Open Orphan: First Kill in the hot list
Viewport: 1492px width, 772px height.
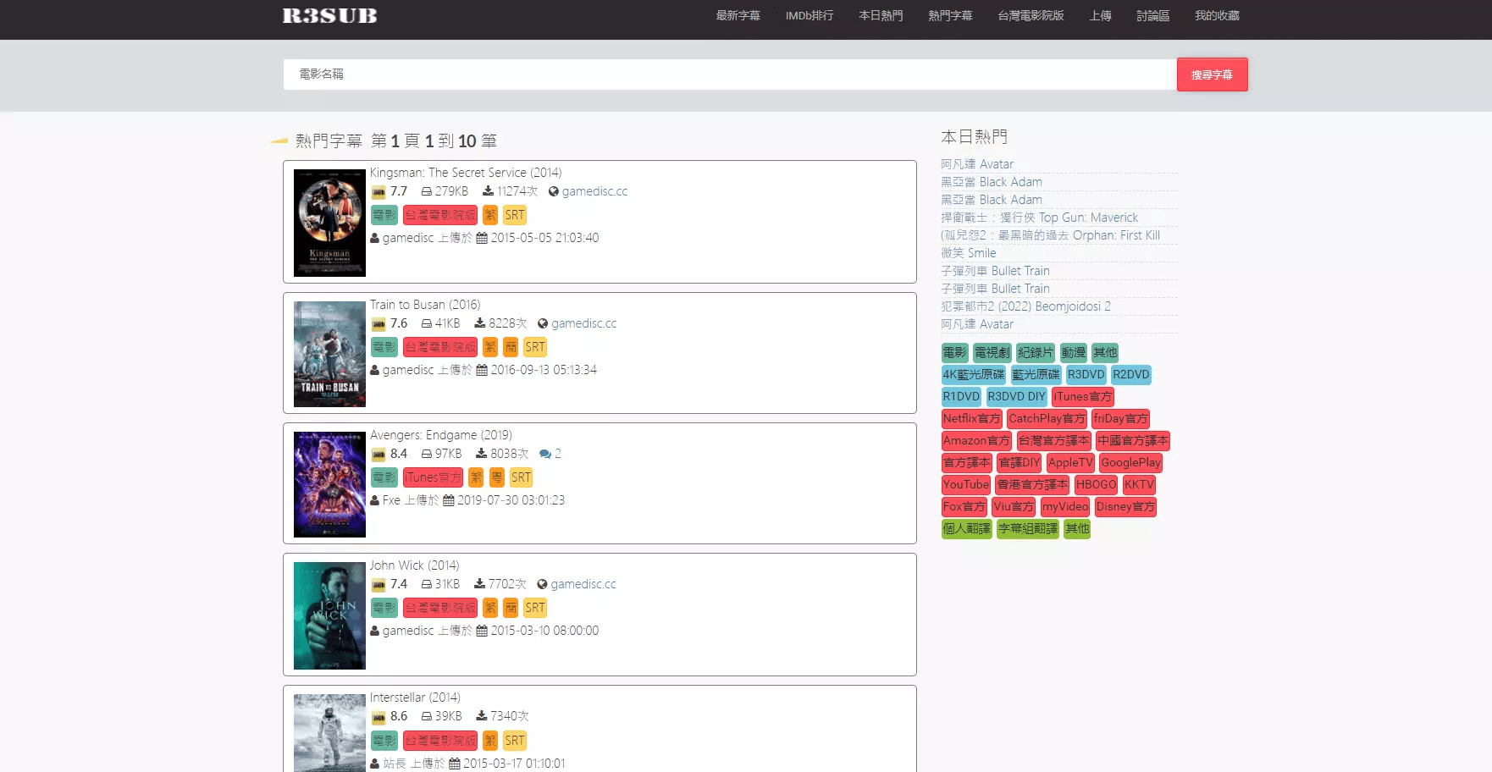[x=1050, y=235]
